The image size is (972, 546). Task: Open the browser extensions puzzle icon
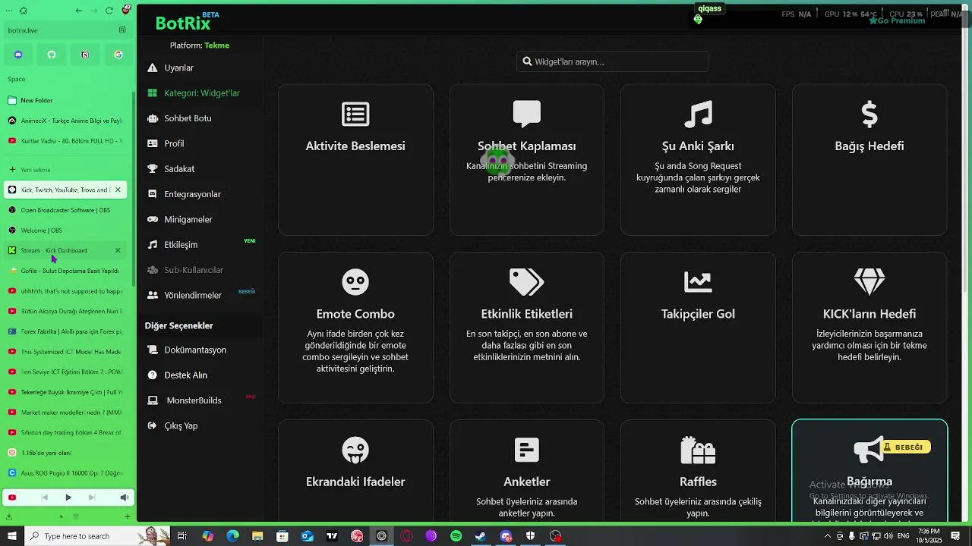click(x=24, y=11)
